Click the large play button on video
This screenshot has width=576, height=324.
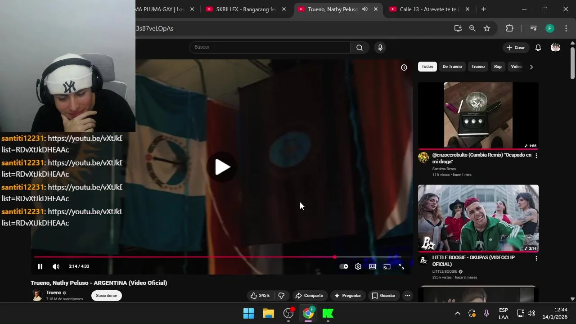pos(222,167)
